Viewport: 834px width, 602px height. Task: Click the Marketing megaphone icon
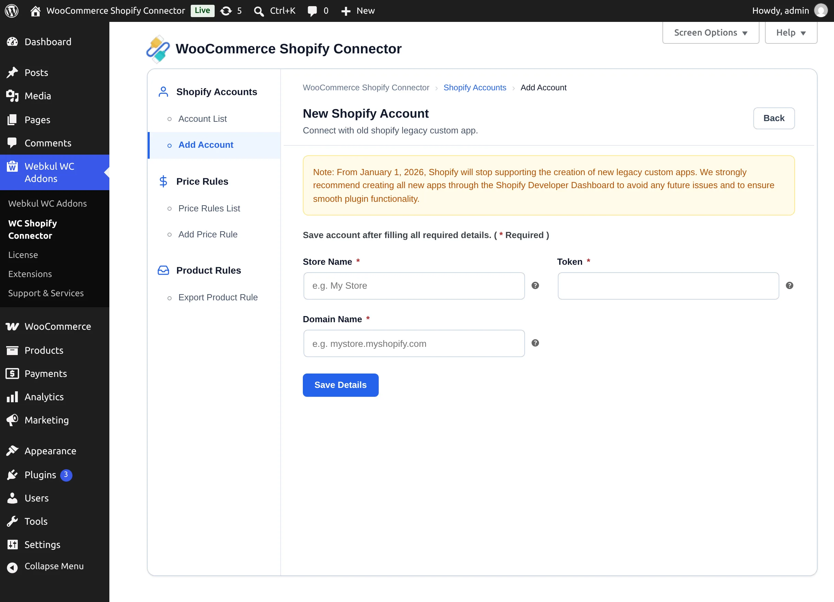(12, 420)
